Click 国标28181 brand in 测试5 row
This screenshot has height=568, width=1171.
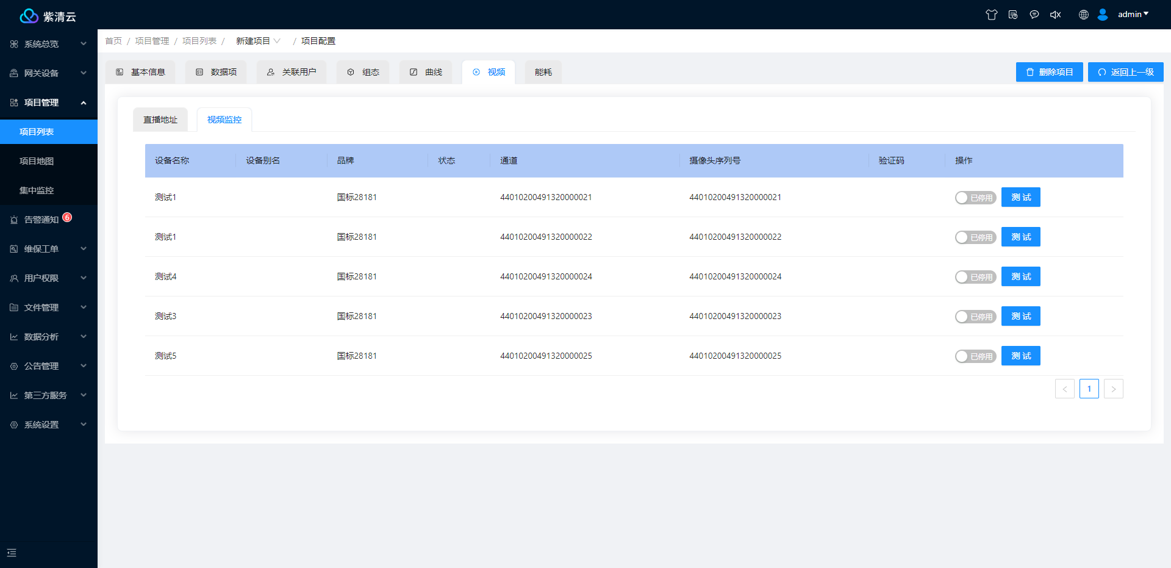[357, 356]
